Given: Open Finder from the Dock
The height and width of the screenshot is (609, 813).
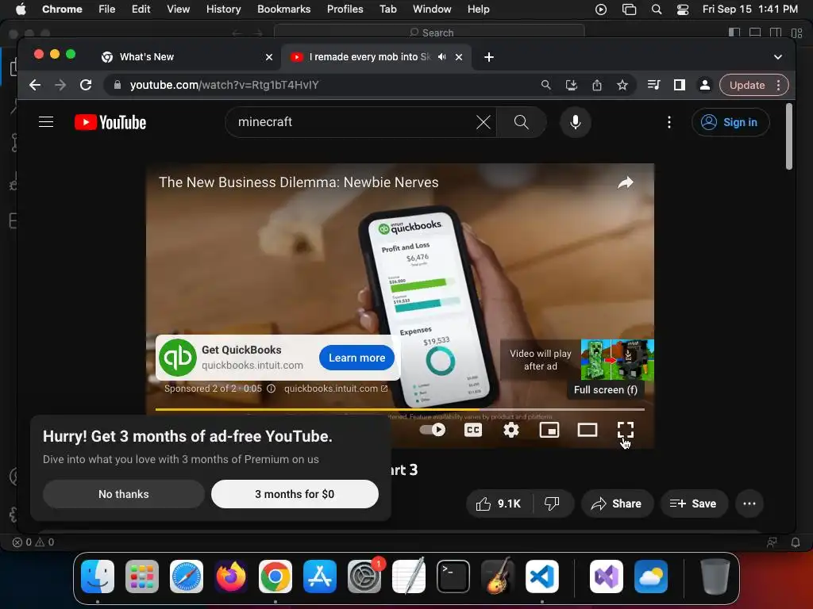Looking at the screenshot, I should tap(98, 576).
